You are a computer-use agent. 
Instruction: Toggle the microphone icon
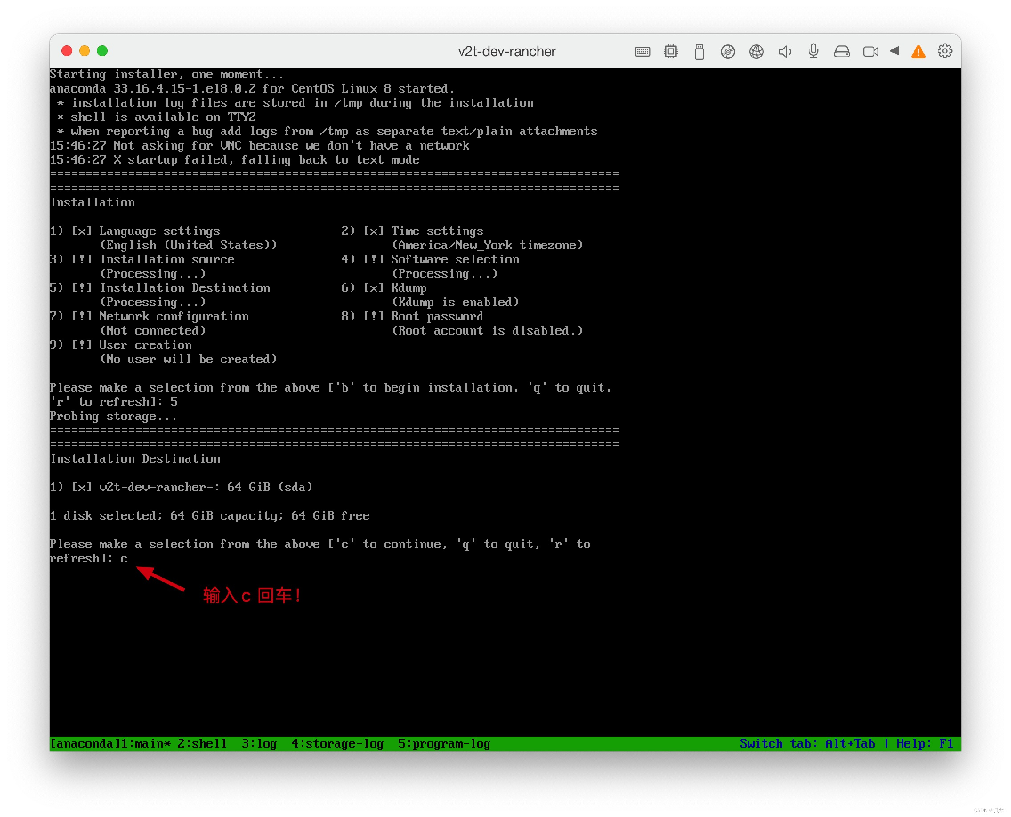click(x=813, y=51)
